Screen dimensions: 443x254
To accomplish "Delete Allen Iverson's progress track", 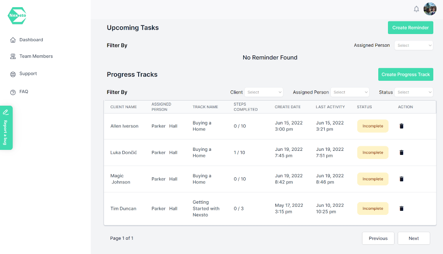I will pos(401,126).
